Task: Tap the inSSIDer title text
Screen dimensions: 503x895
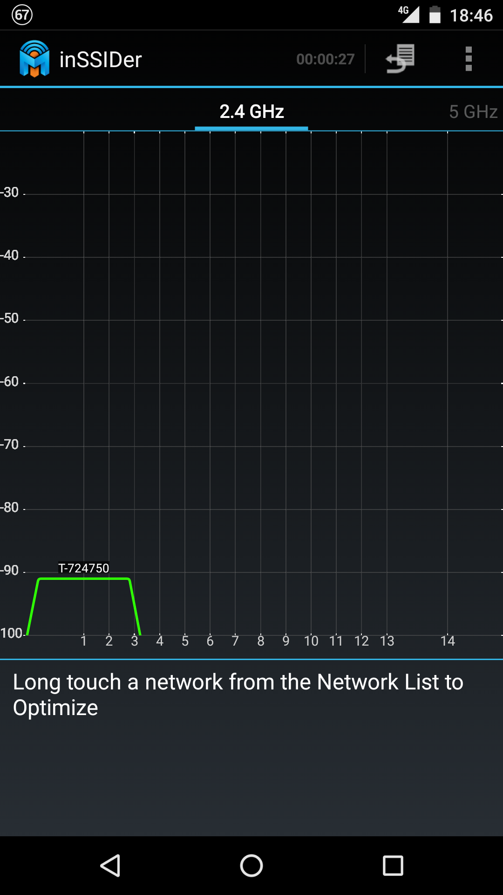Action: click(x=101, y=60)
